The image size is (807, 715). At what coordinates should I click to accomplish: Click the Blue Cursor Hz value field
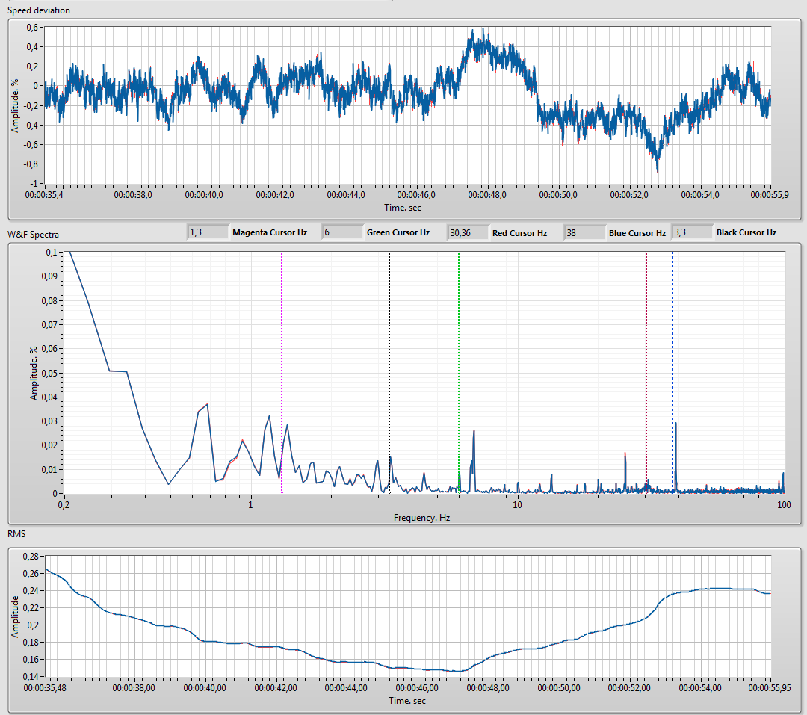click(584, 232)
